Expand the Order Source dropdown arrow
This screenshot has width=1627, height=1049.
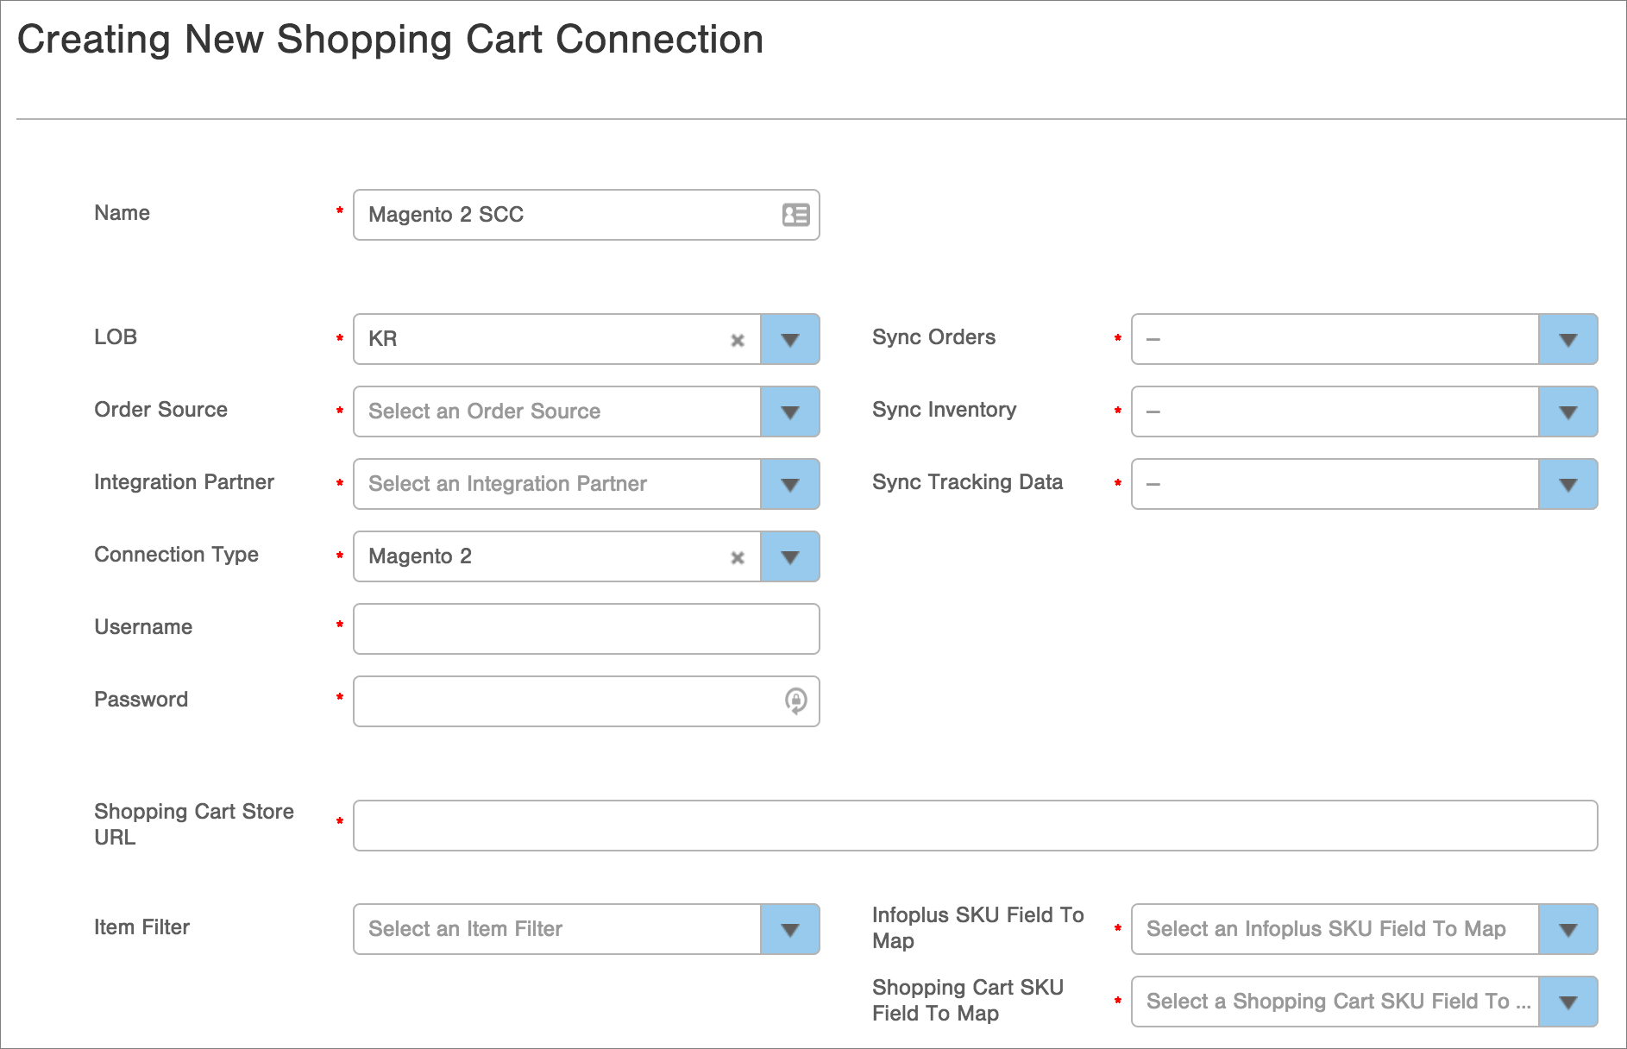(x=790, y=411)
